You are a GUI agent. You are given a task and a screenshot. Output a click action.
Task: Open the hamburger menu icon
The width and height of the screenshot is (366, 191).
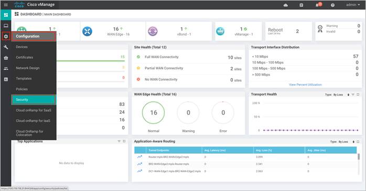[x=6, y=5]
